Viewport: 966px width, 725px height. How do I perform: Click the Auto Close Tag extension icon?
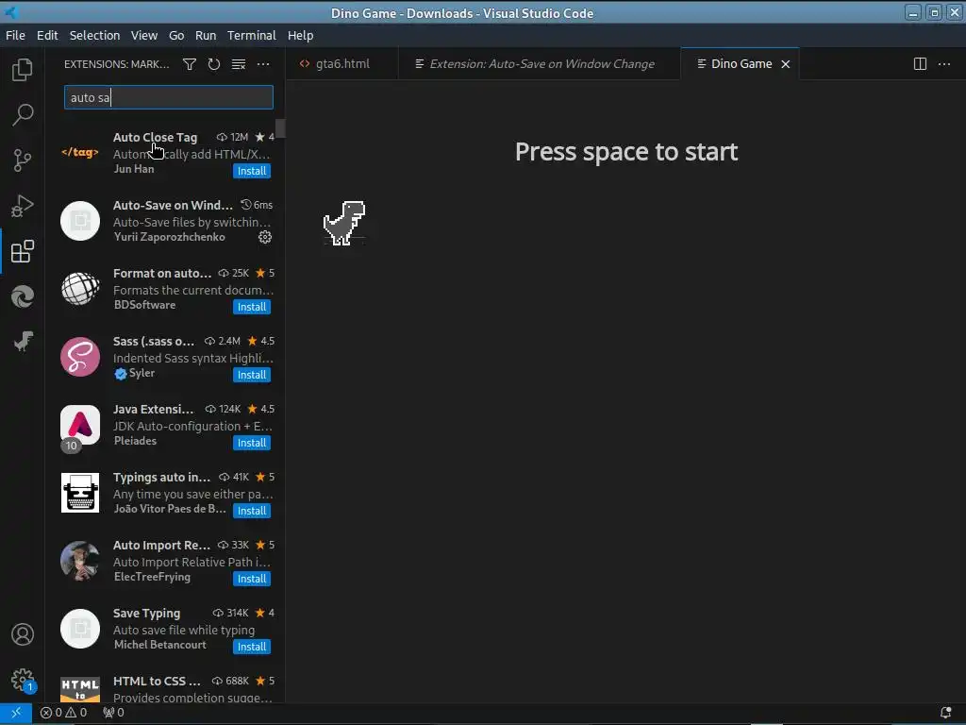tap(80, 152)
